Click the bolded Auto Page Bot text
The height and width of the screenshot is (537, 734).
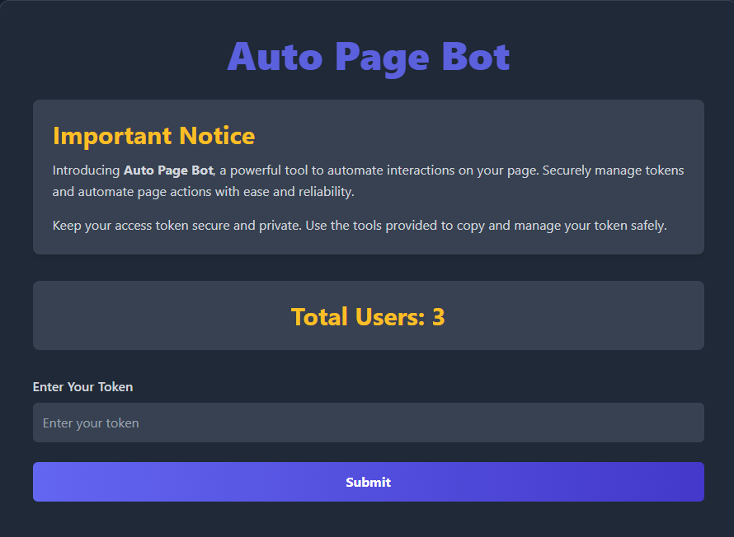pos(167,170)
